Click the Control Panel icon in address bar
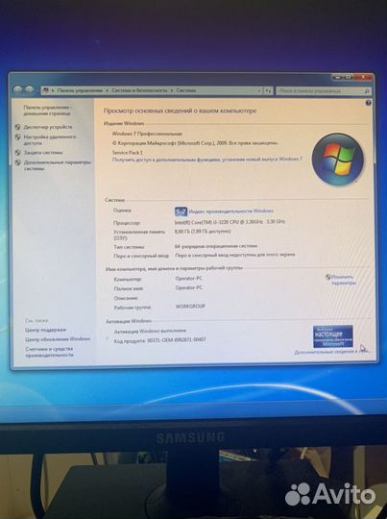The height and width of the screenshot is (519, 387). pos(46,90)
